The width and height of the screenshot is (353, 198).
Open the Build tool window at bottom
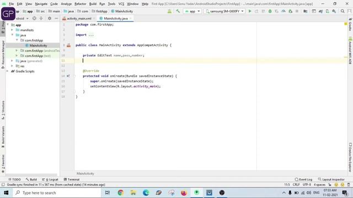[31, 179]
